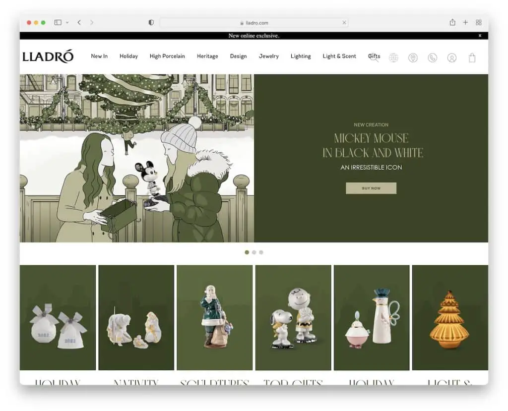Select the first carousel dot
508x411 pixels.
[x=247, y=252]
